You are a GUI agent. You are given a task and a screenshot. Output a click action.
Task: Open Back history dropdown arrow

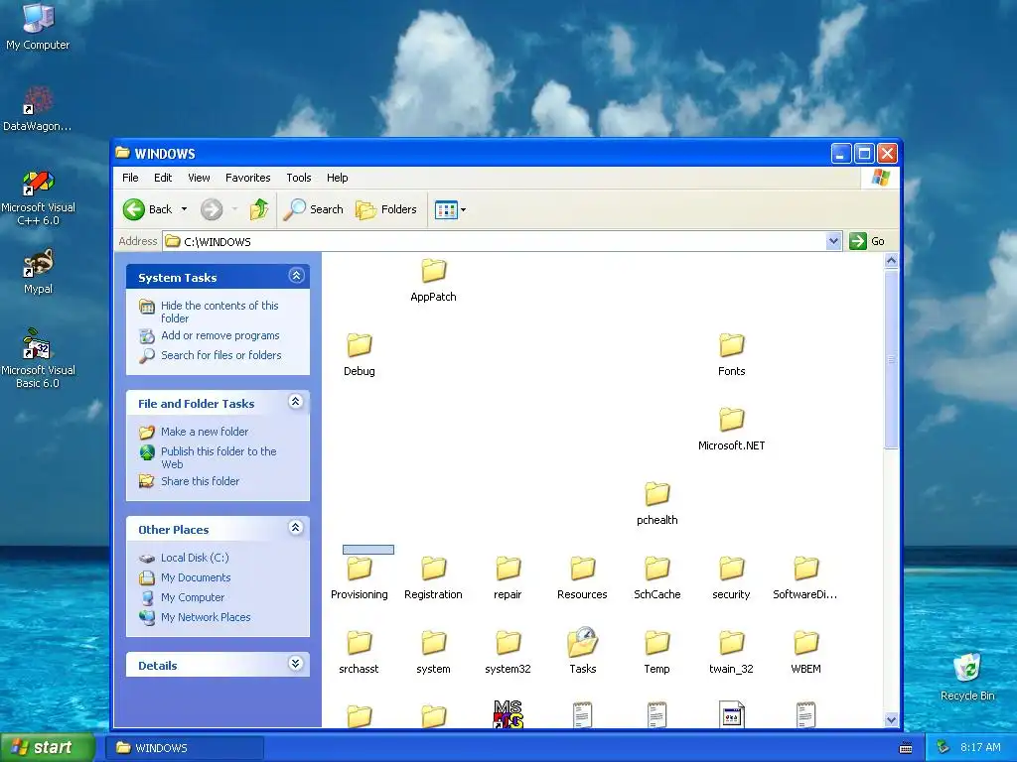[184, 209]
